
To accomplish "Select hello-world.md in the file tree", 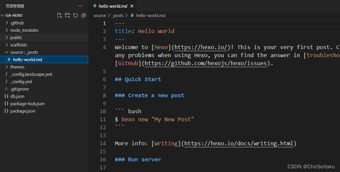I will pos(44,59).
